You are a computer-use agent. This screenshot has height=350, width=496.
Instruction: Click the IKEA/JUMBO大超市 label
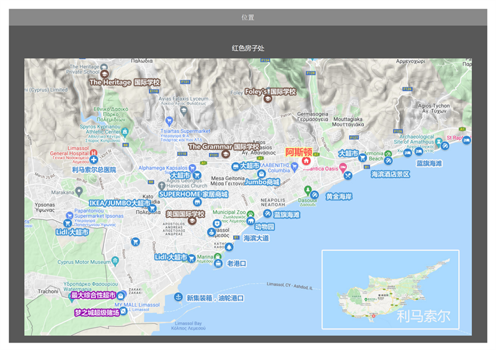tap(120, 203)
